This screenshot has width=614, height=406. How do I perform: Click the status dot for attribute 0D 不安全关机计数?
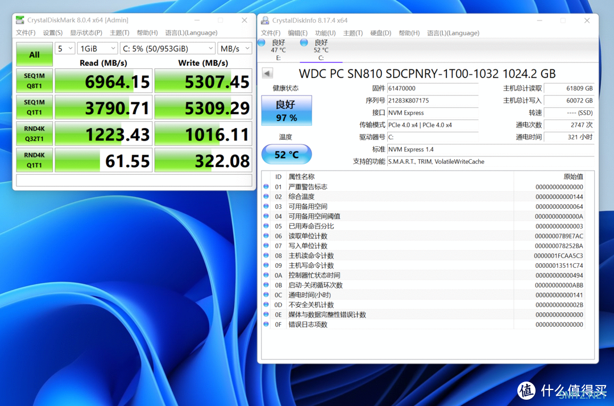[266, 305]
